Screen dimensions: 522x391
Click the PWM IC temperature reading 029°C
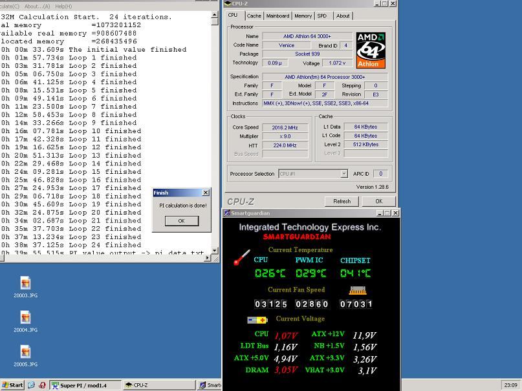(x=311, y=273)
